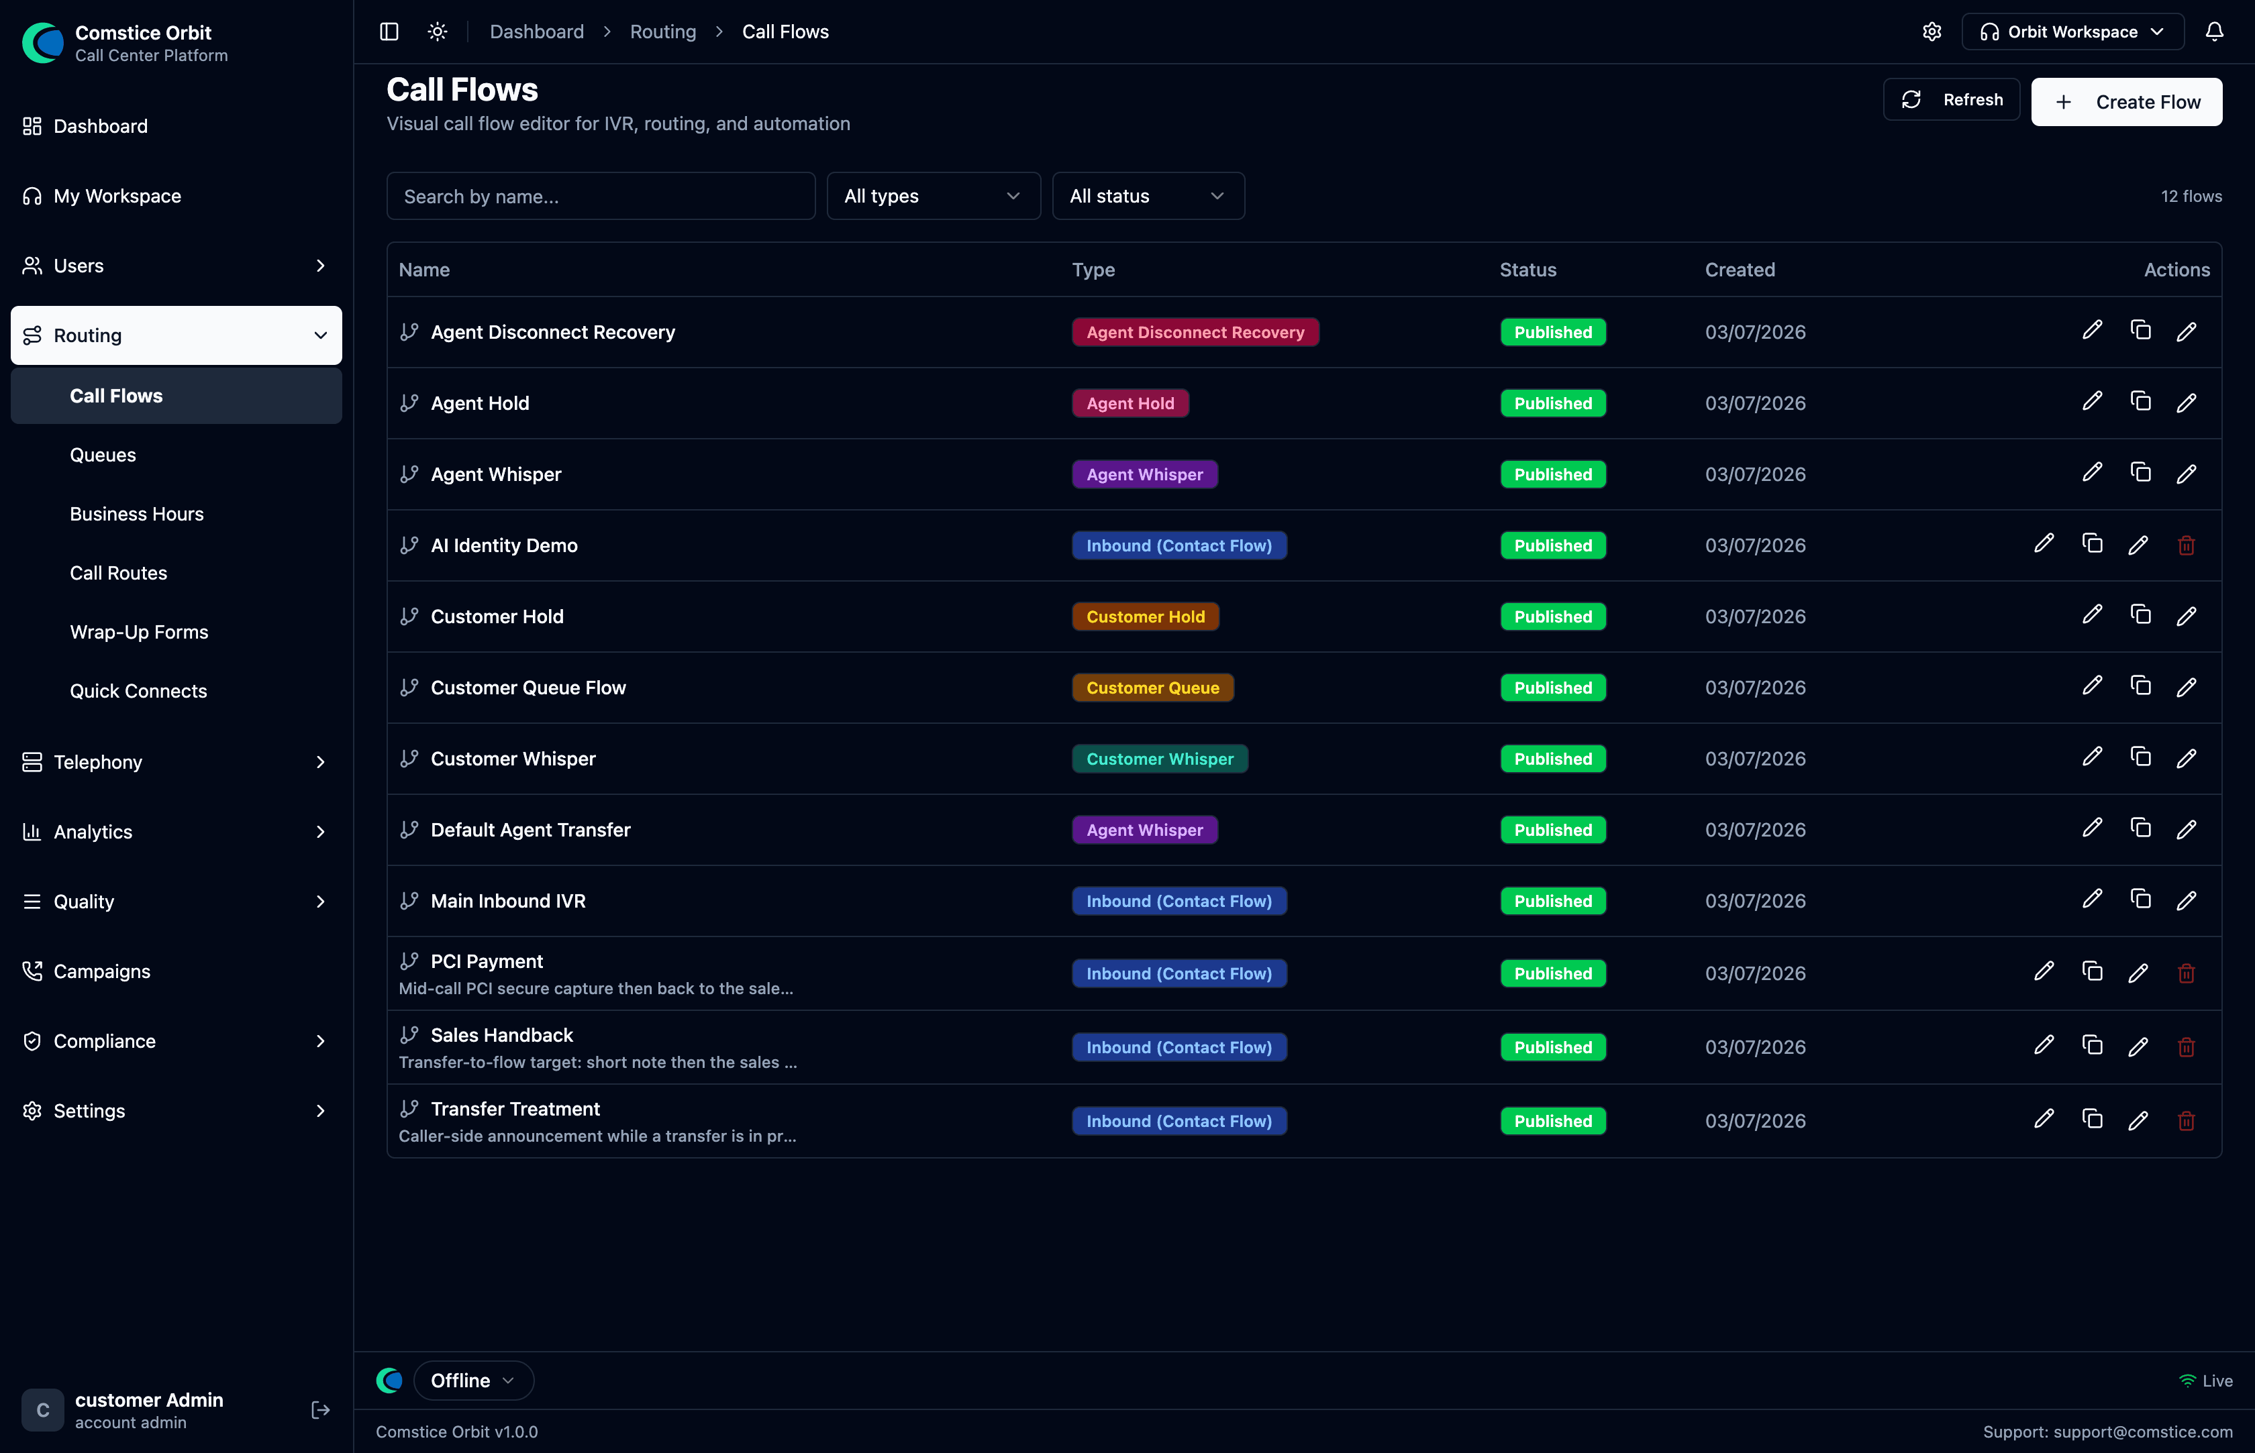Open Queues under Routing

(x=176, y=455)
